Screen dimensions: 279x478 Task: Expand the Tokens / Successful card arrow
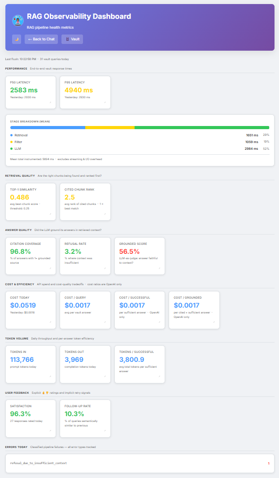pyautogui.click(x=159, y=377)
